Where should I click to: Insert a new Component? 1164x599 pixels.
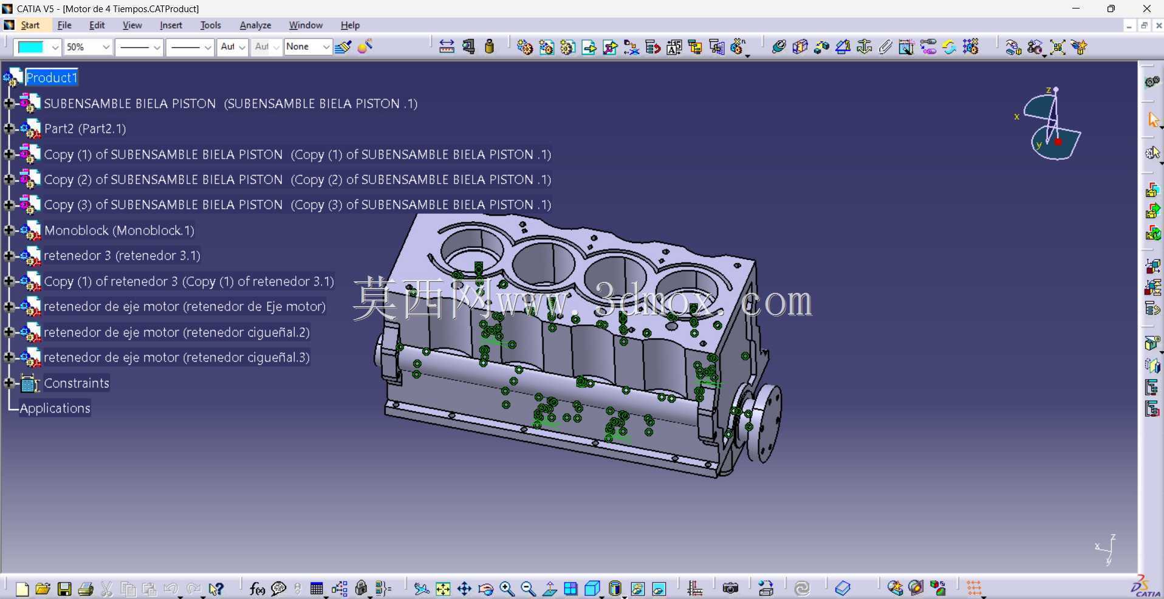(525, 47)
